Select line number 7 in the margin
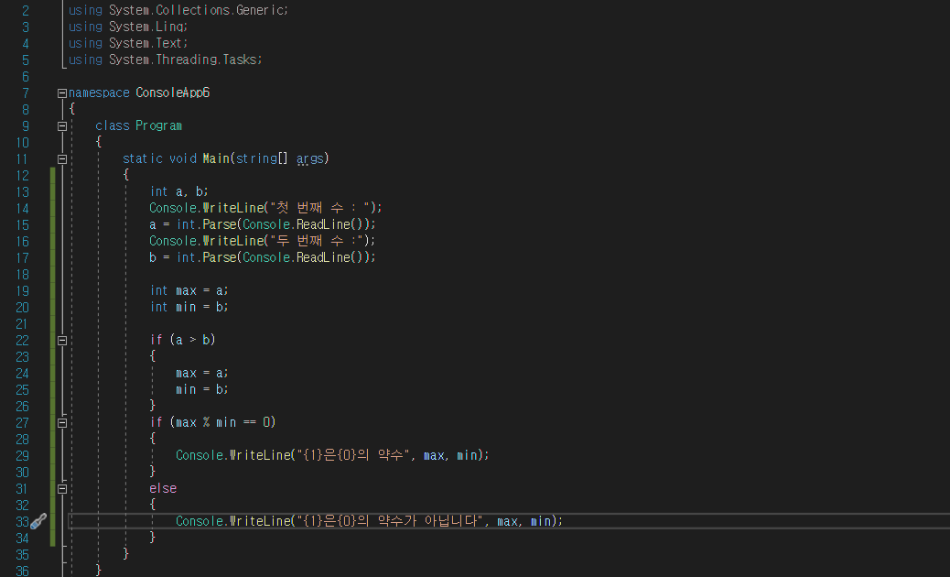This screenshot has width=950, height=577. [x=26, y=93]
